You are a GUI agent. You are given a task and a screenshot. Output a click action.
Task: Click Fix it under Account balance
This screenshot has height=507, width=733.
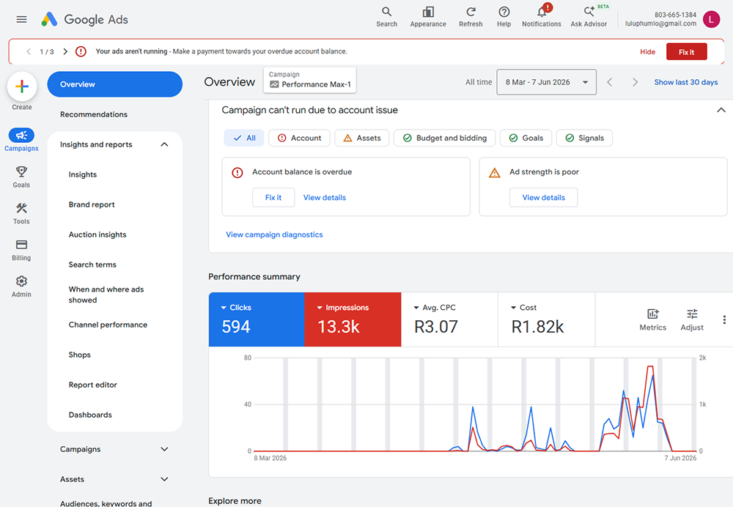[273, 198]
